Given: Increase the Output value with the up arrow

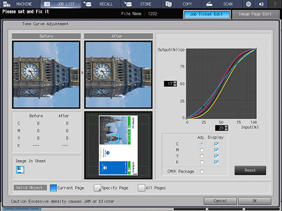Looking at the screenshot, I should pos(175,82).
